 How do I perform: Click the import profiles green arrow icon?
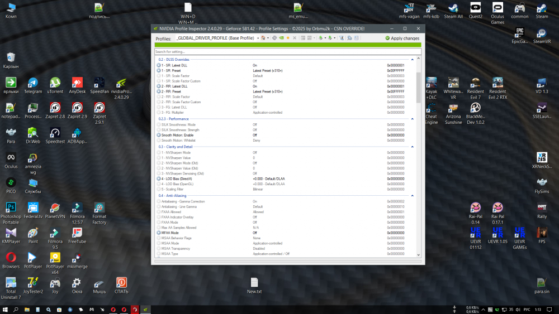(x=330, y=38)
